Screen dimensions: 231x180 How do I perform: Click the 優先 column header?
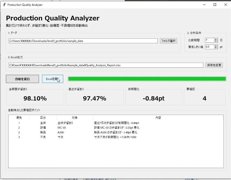pyautogui.click(x=19, y=118)
